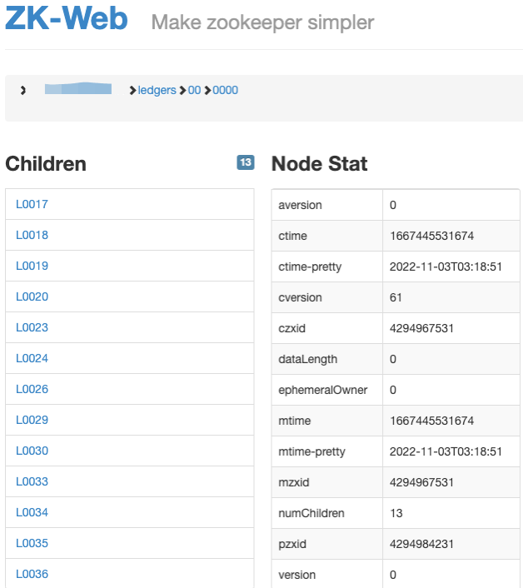Image resolution: width=523 pixels, height=588 pixels.
Task: Select child node L0033
Action: (x=32, y=481)
